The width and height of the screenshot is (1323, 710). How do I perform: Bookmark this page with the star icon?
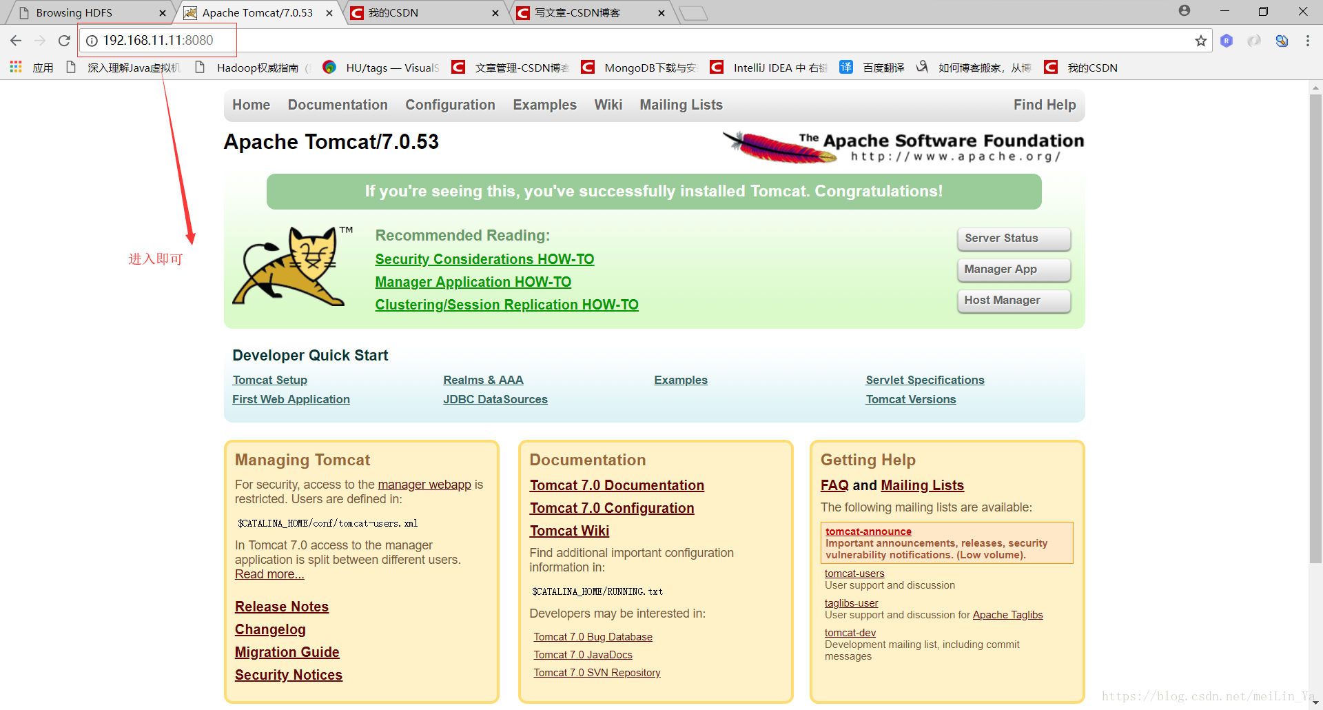pos(1201,41)
